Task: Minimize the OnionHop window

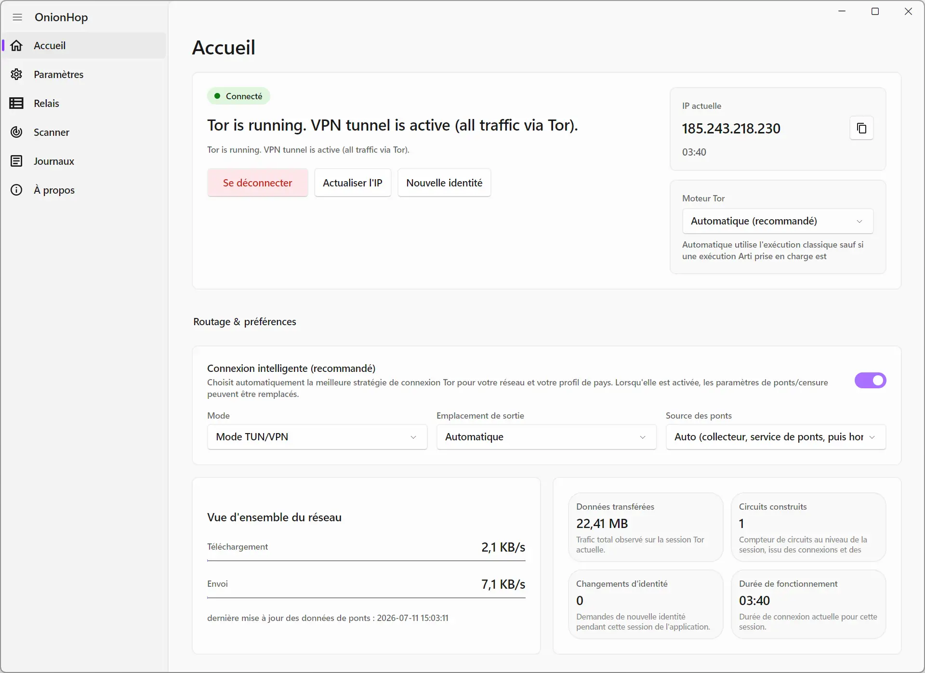Action: point(842,12)
